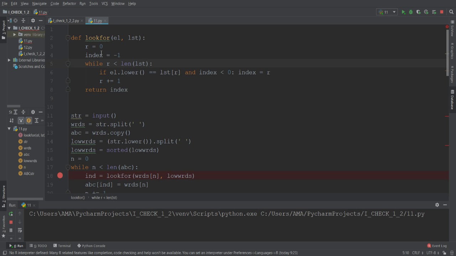Viewport: 456px width, 256px height.
Task: Switch to the I_check_1_2_2.py editor tab
Action: [x=66, y=21]
